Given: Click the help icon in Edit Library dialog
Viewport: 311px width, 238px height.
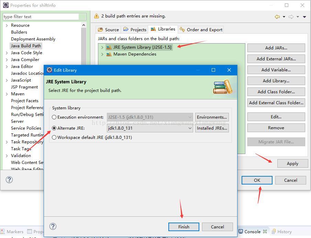Looking at the screenshot, I should pyautogui.click(x=53, y=226).
